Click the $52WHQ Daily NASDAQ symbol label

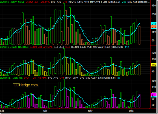tap(14, 47)
